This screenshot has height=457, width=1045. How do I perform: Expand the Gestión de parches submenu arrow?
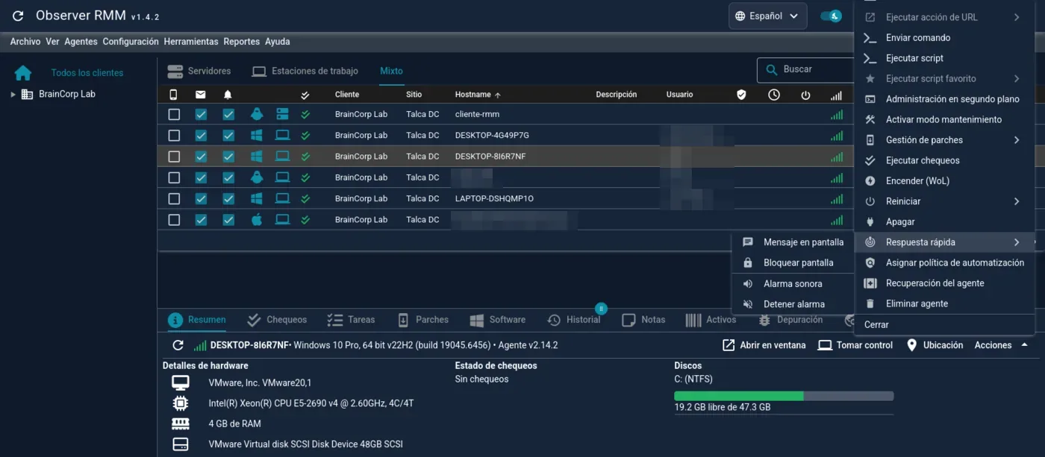[x=1017, y=140]
